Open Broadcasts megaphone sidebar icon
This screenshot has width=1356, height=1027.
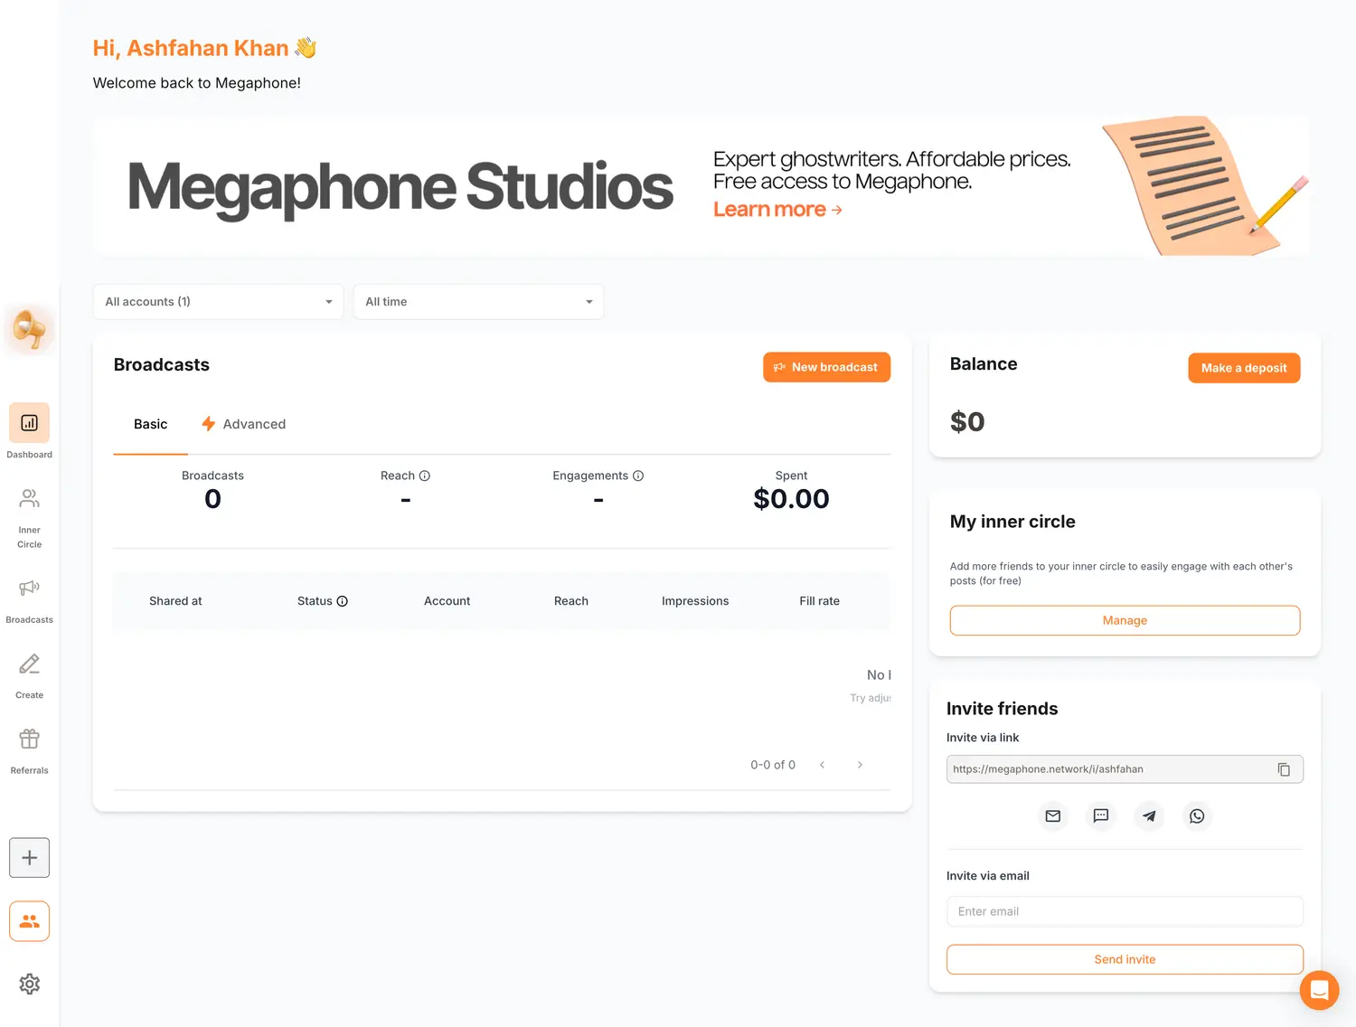click(x=29, y=589)
